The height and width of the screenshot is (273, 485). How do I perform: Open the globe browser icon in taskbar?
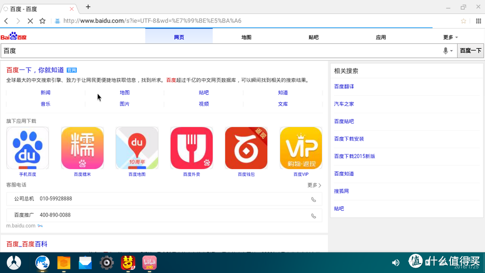42,263
